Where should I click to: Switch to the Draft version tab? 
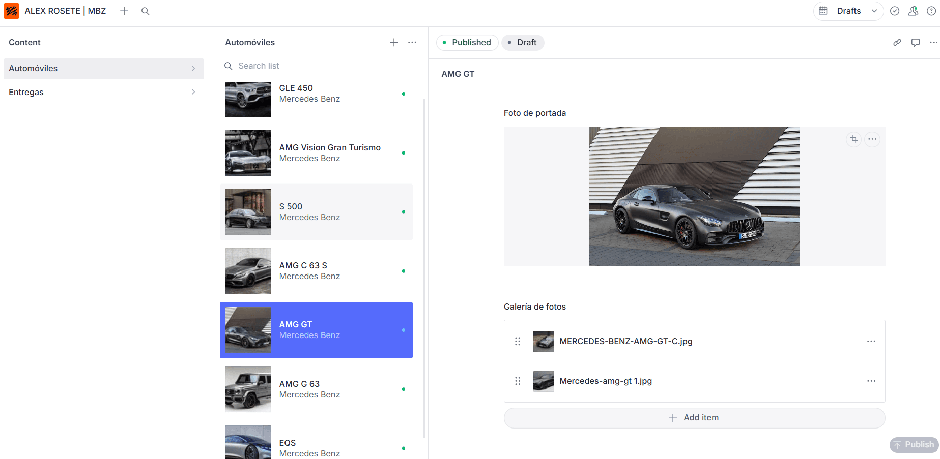click(523, 43)
